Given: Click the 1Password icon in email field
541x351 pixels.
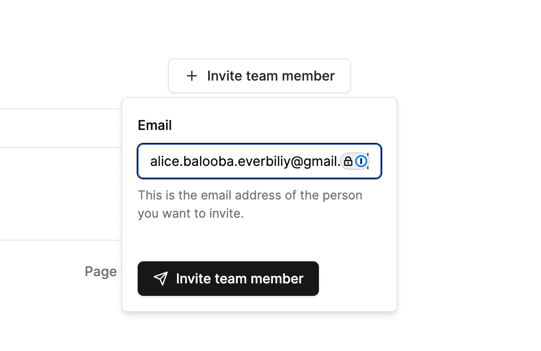Looking at the screenshot, I should click(362, 161).
